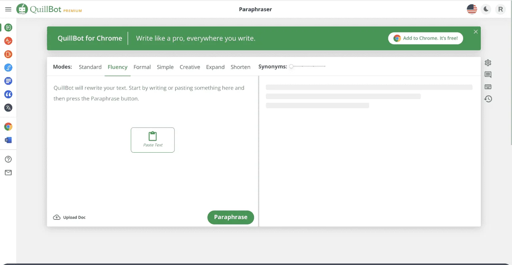Open the Paraphraser tool in sidebar

(8, 28)
